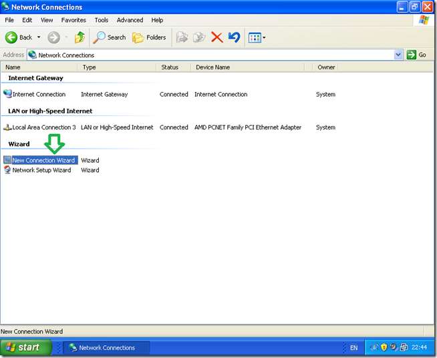
Task: Click the red Delete X icon
Action: tap(217, 38)
